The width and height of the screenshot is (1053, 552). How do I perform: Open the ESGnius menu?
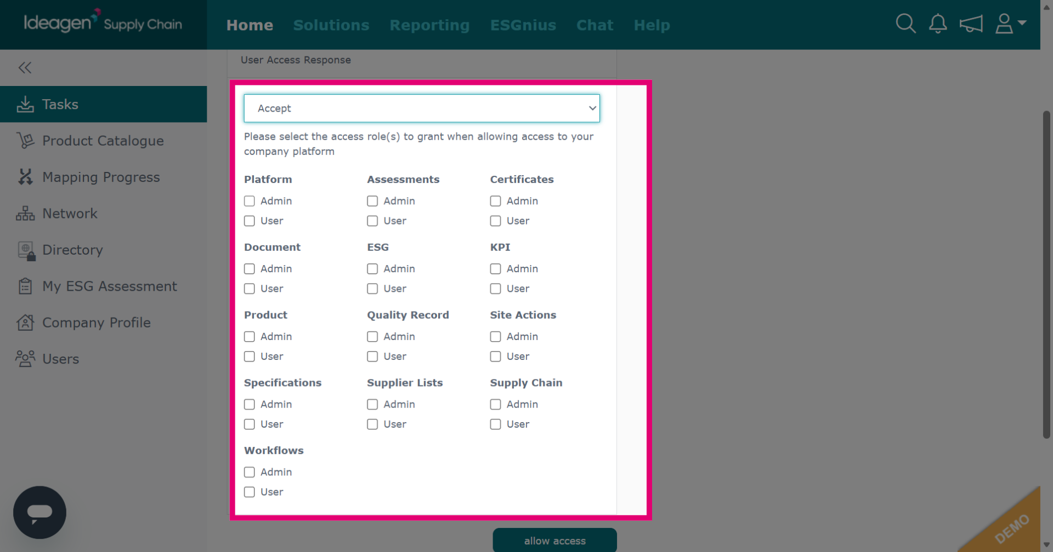(x=523, y=25)
